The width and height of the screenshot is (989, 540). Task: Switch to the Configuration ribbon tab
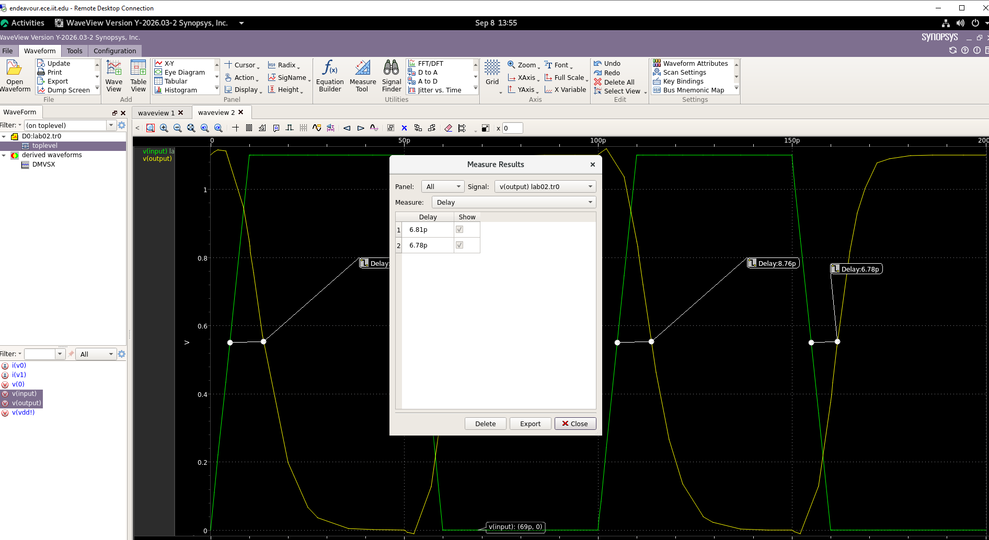tap(114, 51)
